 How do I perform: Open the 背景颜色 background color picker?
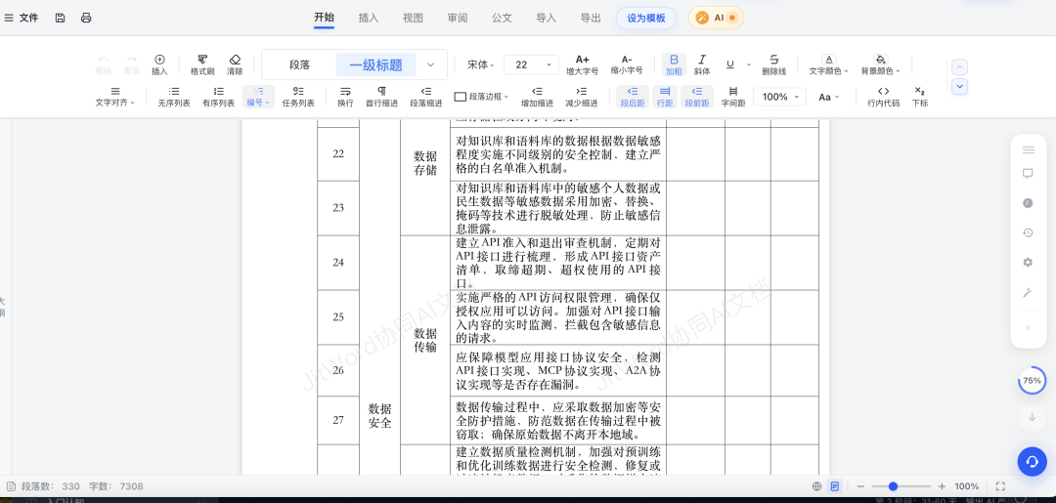point(880,64)
